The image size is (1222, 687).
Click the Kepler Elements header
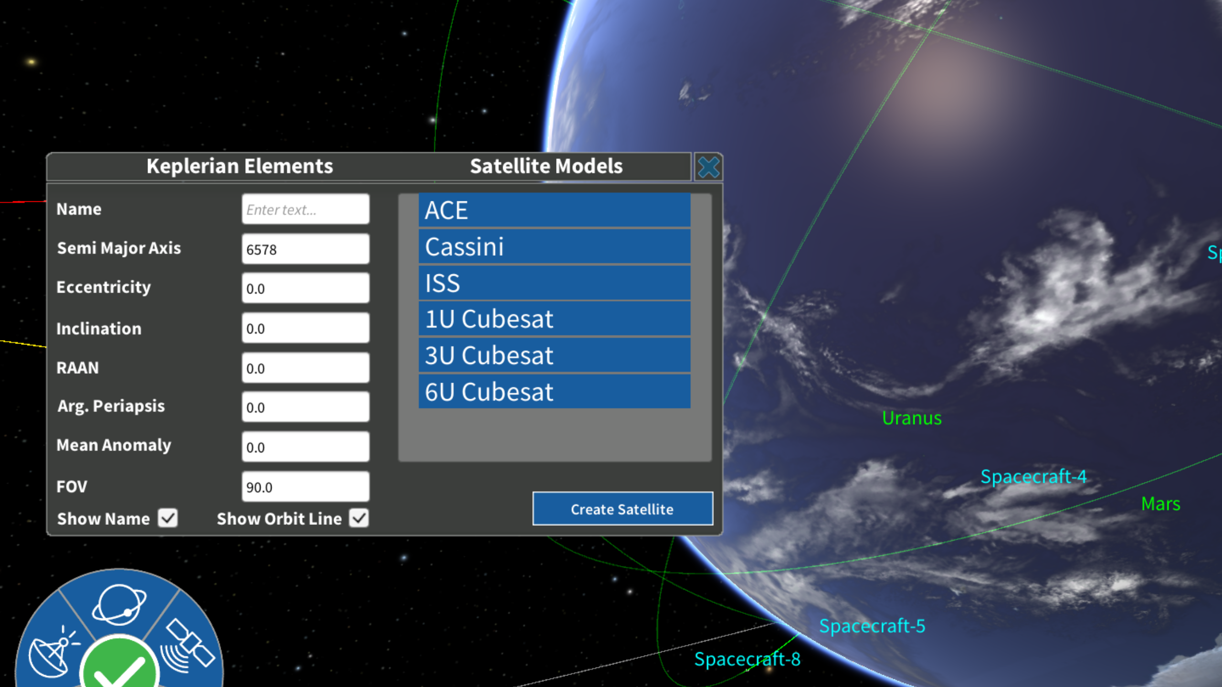click(x=240, y=167)
